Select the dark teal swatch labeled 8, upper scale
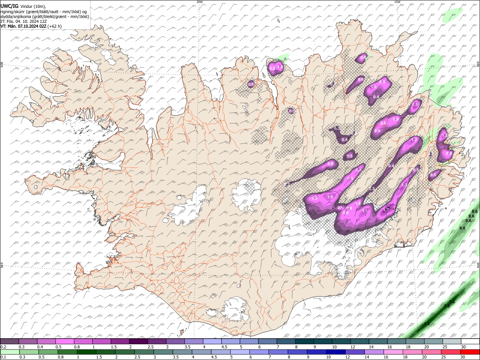The width and height of the screenshot is (480, 360). pyautogui.click(x=304, y=341)
